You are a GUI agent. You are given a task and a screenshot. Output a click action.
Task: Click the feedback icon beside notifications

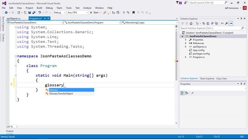click(186, 3)
